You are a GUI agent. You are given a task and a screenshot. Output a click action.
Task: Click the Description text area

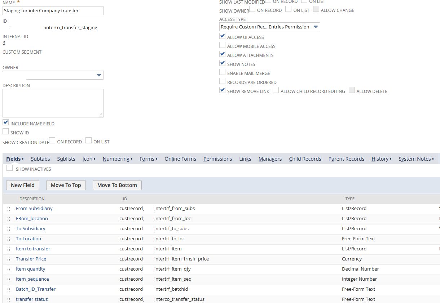[x=53, y=103]
